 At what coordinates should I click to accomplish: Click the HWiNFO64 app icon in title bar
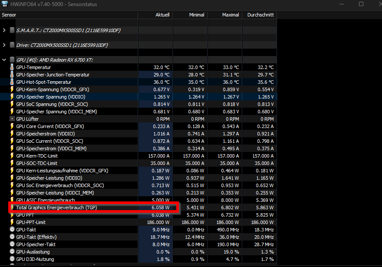5,3
